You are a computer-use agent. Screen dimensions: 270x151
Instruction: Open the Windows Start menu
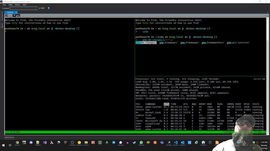tap(3, 145)
